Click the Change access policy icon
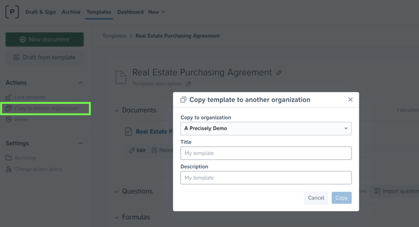Viewport: 419px width, 227px height. (9, 169)
